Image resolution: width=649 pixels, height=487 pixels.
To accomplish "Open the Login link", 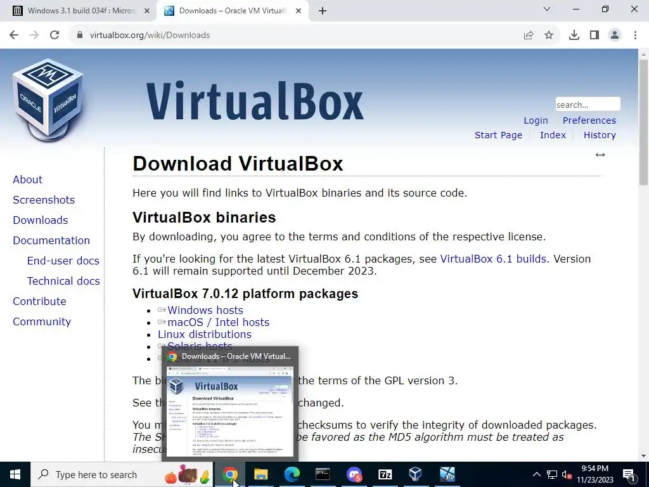I will (x=536, y=120).
